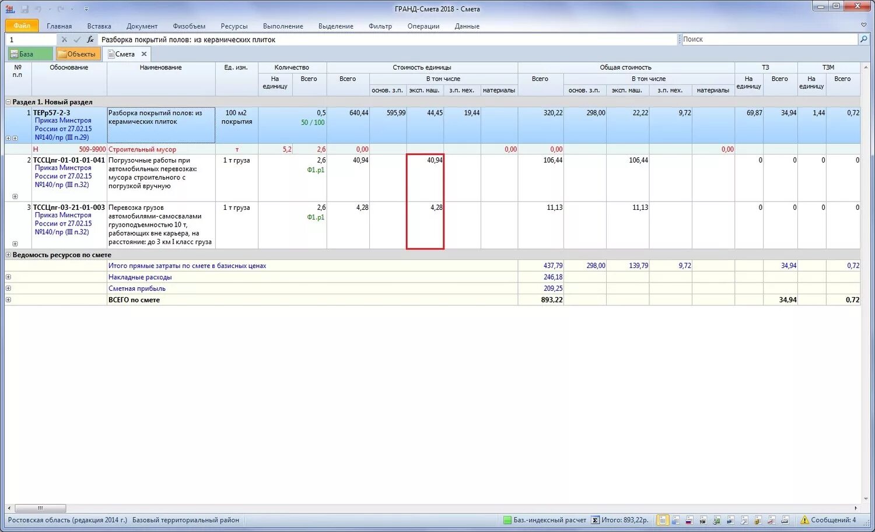875x532 pixels.
Task: Open the quick access toolbar customize dropdown
Action: coord(86,9)
